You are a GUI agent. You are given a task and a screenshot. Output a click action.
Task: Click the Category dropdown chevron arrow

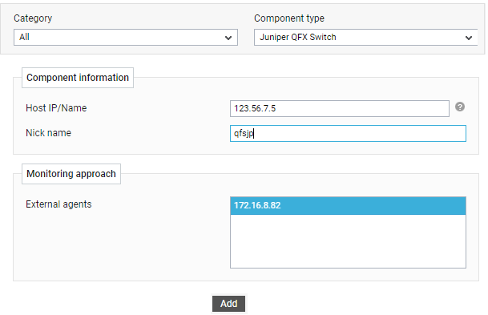[x=228, y=38]
